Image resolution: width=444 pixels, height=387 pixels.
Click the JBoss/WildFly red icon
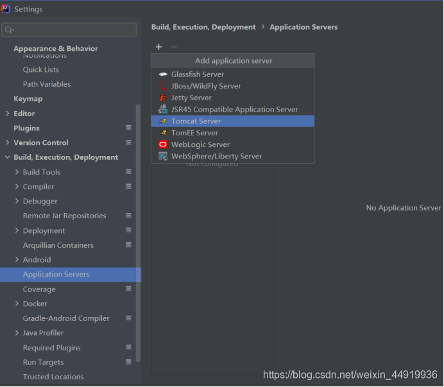point(163,86)
